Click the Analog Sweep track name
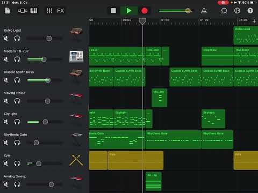 [x=15, y=176]
